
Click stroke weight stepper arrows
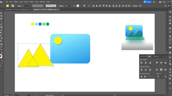(23, 6)
